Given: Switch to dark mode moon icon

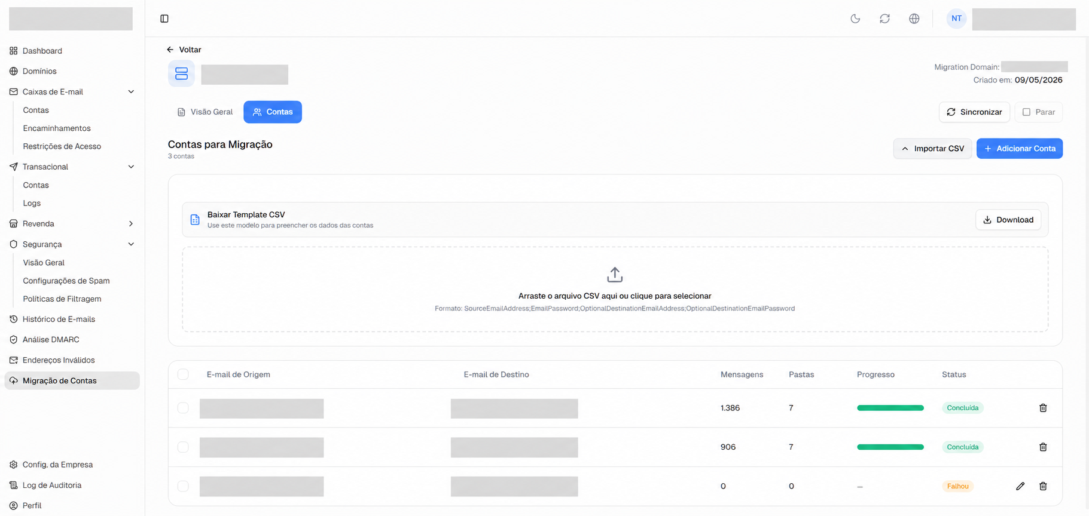Looking at the screenshot, I should point(855,19).
